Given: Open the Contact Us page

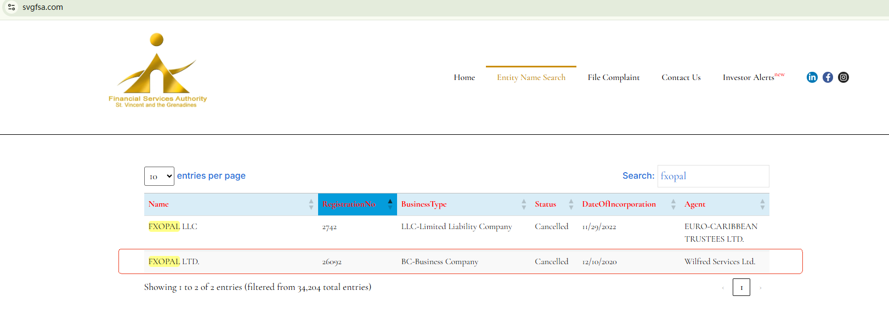Looking at the screenshot, I should click(681, 78).
